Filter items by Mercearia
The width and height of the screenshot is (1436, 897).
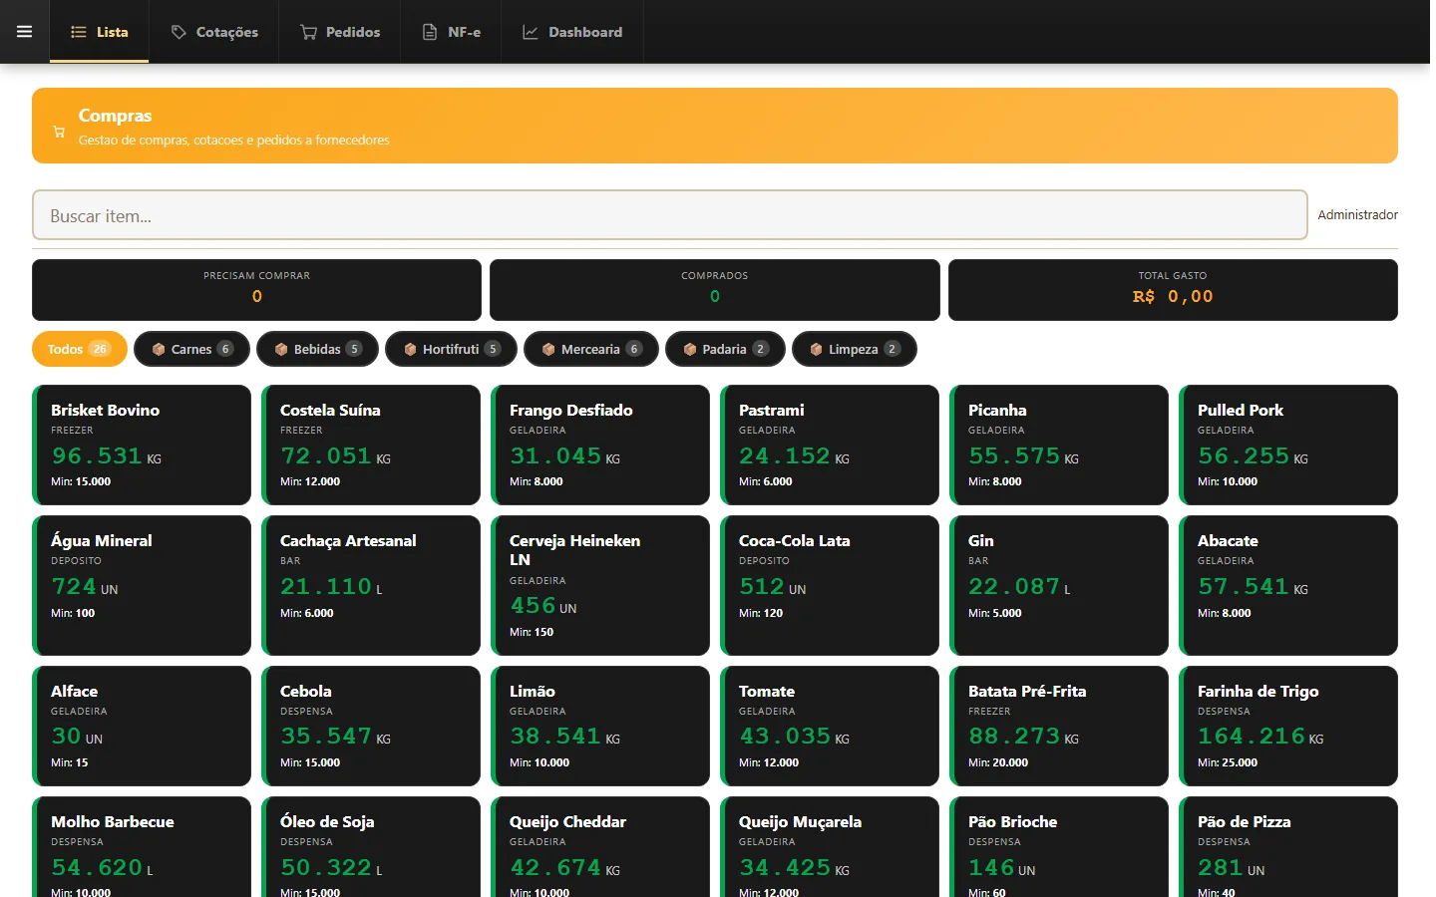point(591,349)
